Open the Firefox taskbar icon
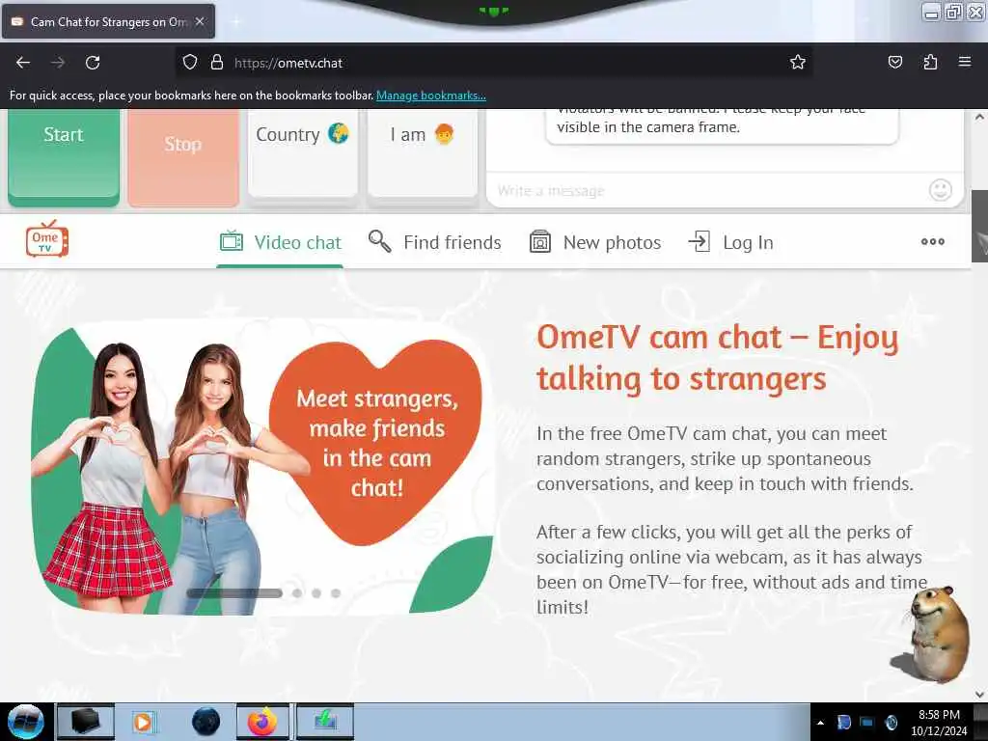 click(x=262, y=722)
